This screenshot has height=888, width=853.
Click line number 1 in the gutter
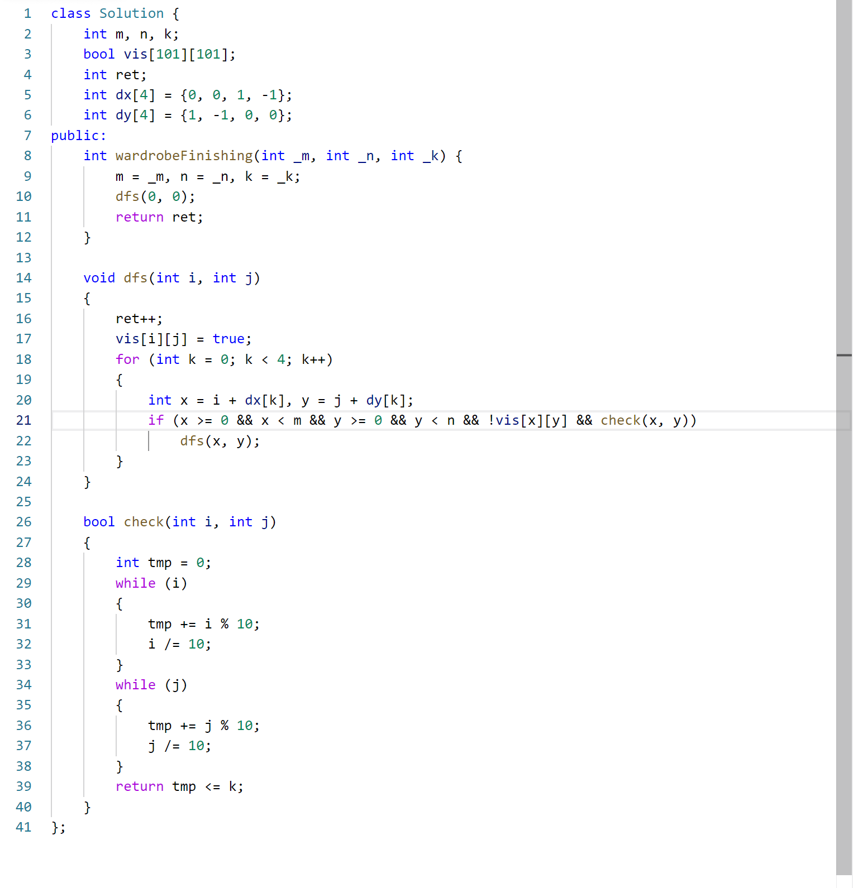(27, 13)
